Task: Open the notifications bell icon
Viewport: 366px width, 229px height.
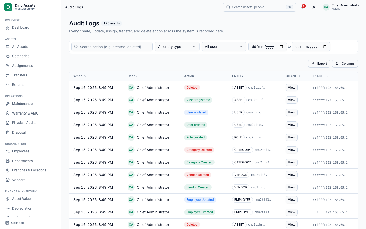Action: click(302, 7)
